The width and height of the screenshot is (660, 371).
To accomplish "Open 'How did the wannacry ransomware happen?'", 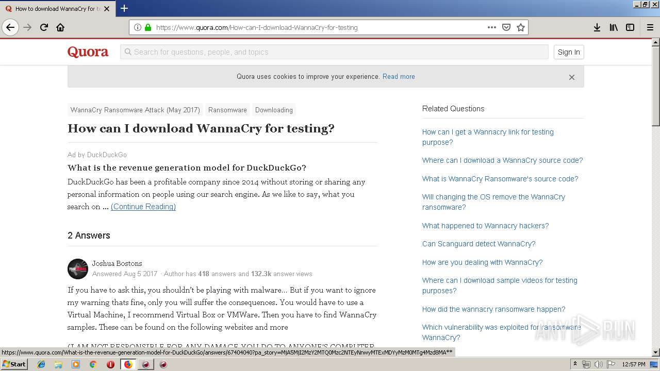I will [493, 309].
